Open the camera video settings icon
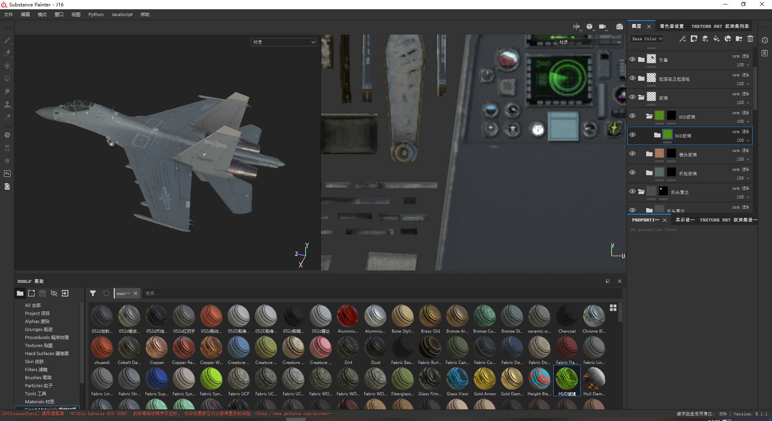The image size is (772, 421). click(x=603, y=27)
